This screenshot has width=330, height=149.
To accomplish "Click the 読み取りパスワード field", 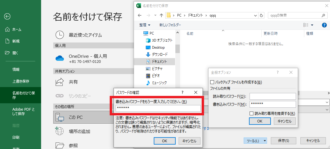I will tap(273, 96).
